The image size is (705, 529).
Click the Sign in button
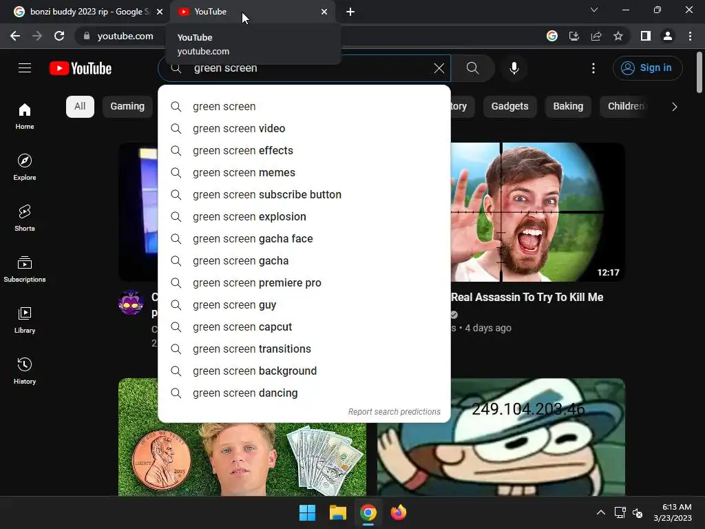[x=647, y=68]
